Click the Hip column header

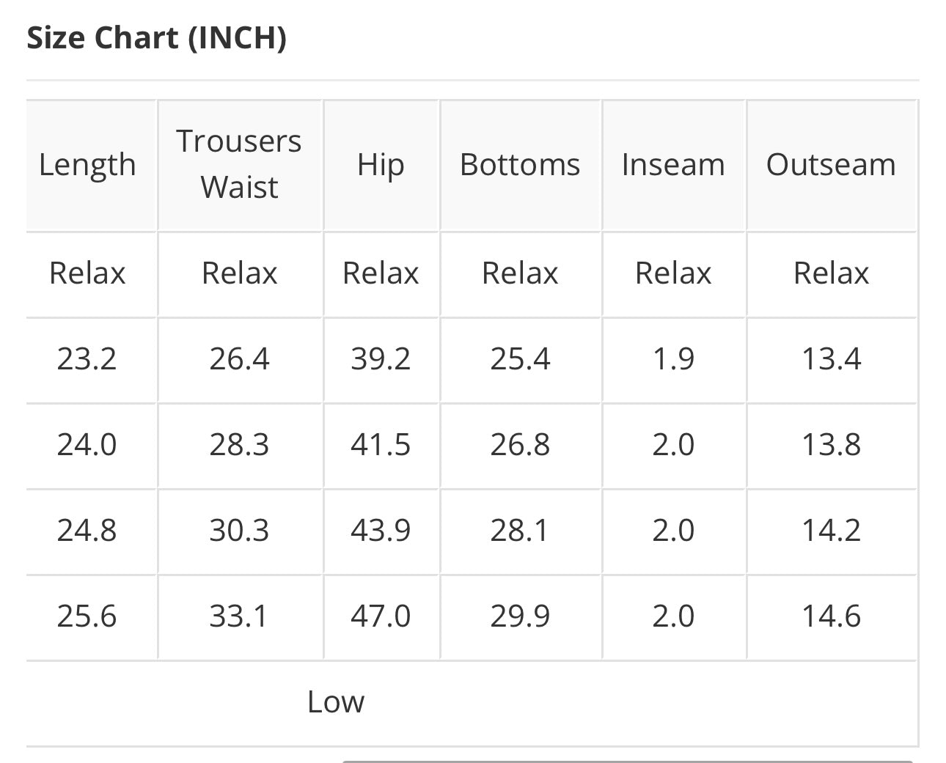coord(381,165)
